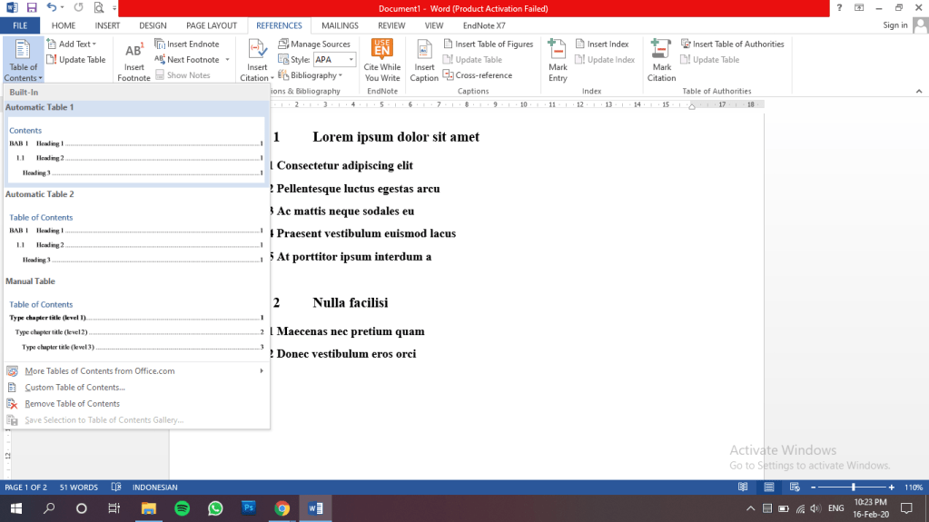Select the Automatic Table 2 thumbnail

[136, 238]
